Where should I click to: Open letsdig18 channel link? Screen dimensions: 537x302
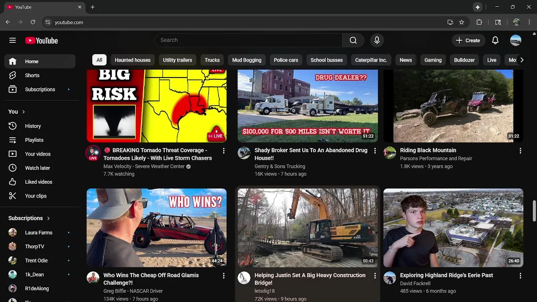264,291
